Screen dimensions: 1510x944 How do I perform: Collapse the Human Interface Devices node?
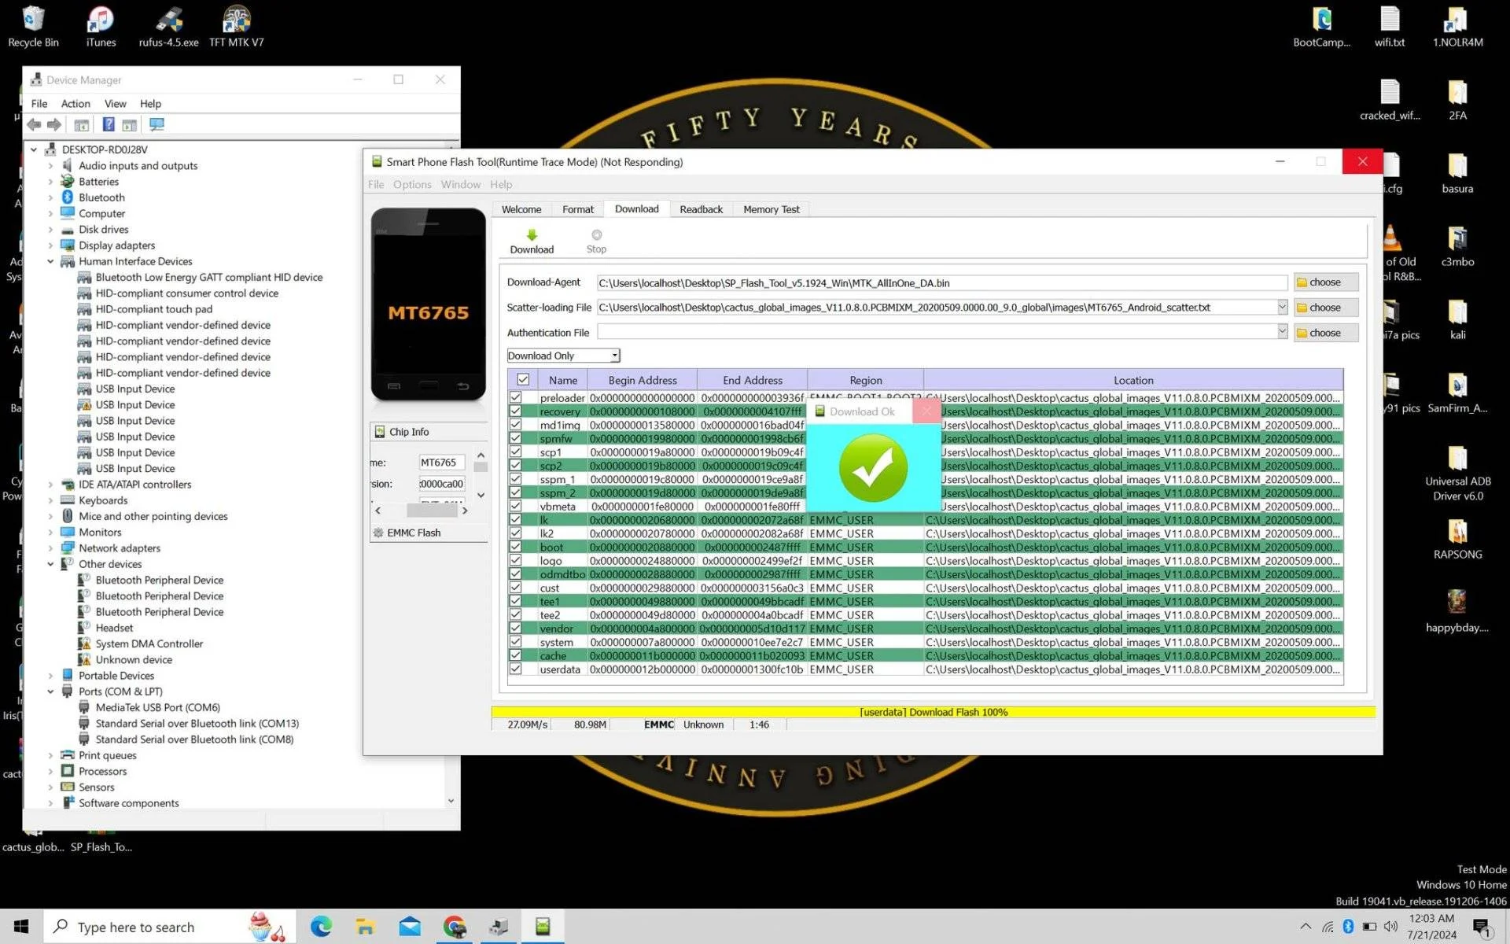point(50,261)
